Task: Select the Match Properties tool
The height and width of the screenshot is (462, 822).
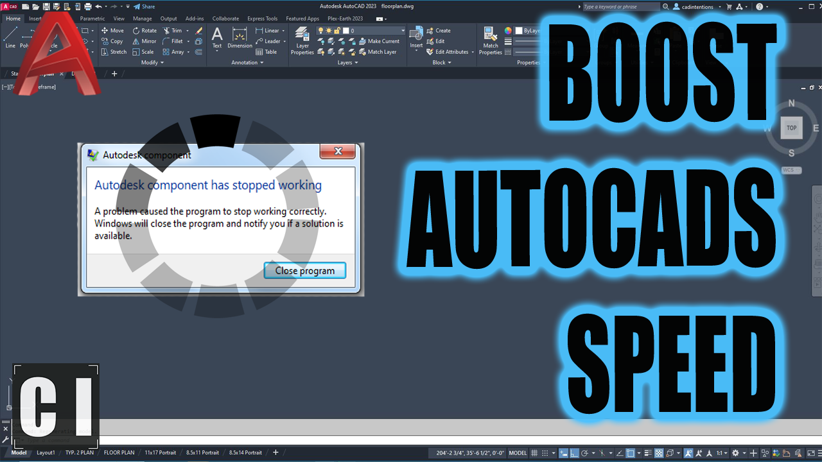Action: coord(491,40)
